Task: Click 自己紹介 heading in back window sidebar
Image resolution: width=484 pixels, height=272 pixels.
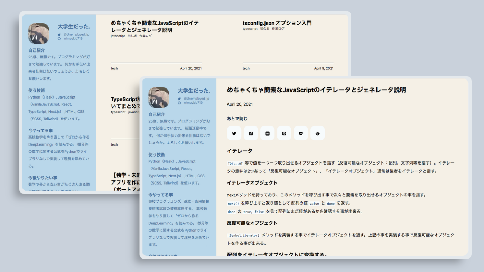Action: 37,50
